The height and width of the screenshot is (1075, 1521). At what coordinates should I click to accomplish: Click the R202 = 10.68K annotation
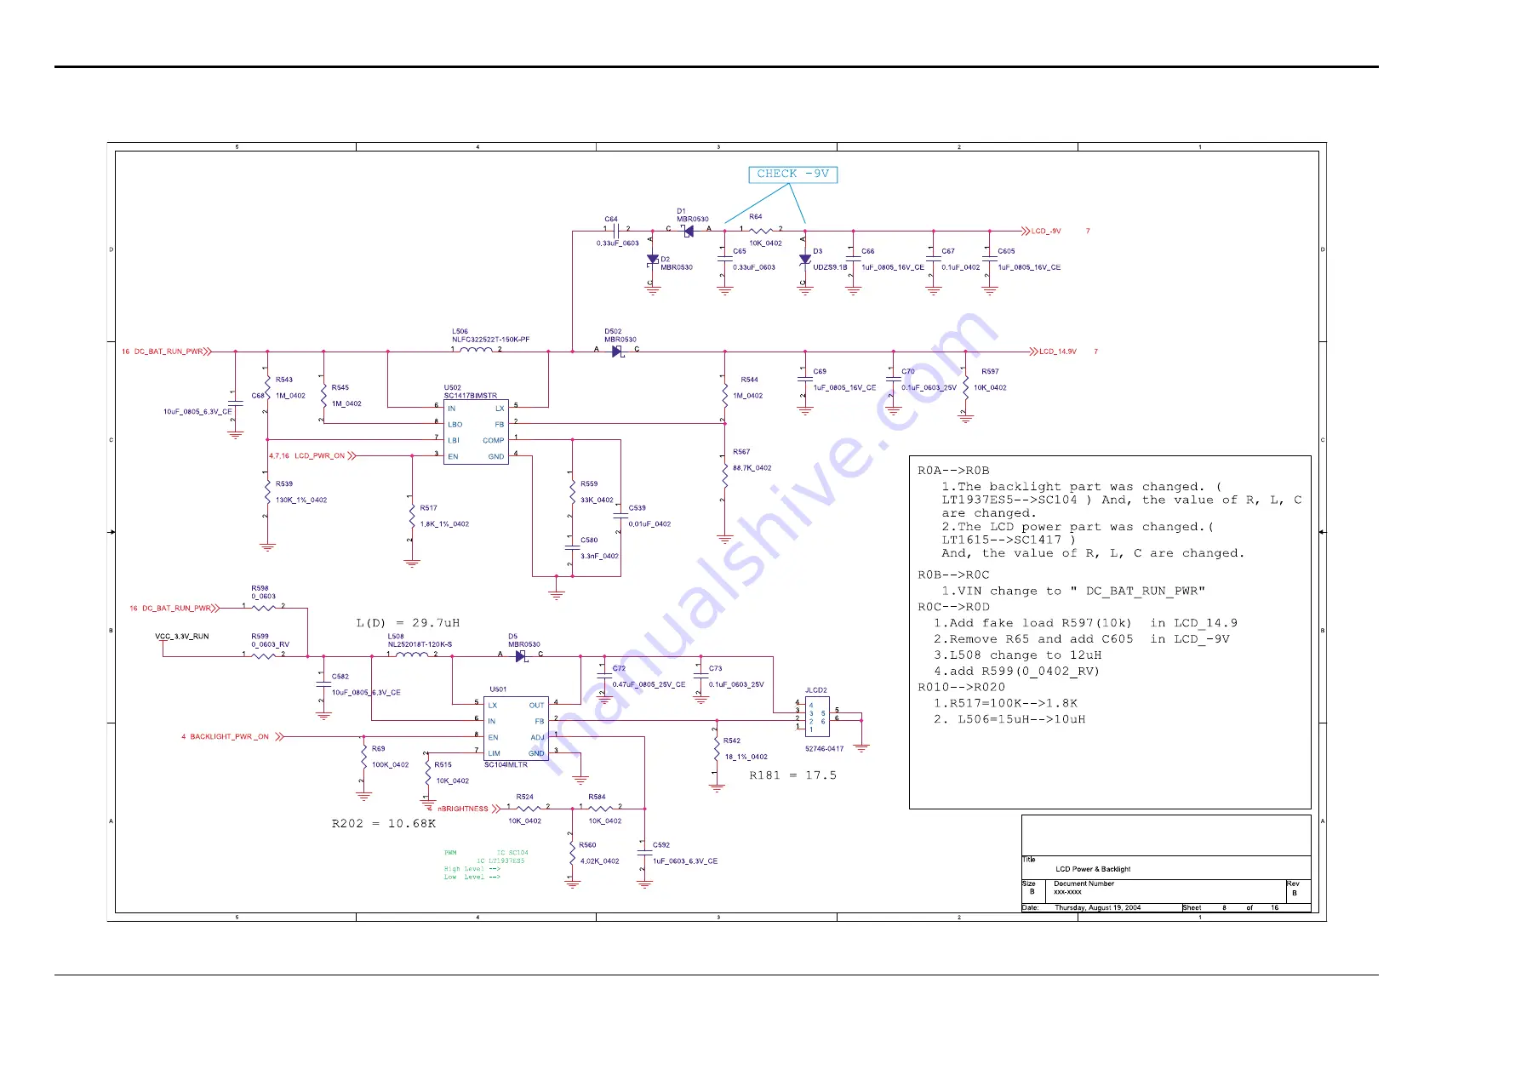(x=383, y=824)
